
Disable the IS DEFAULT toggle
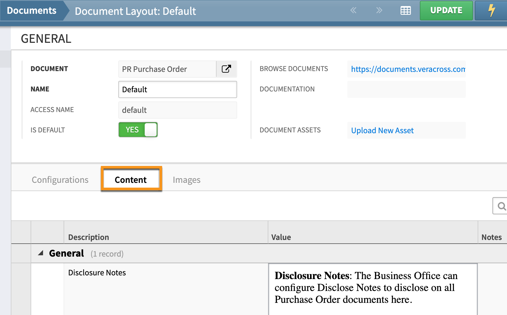(x=138, y=129)
